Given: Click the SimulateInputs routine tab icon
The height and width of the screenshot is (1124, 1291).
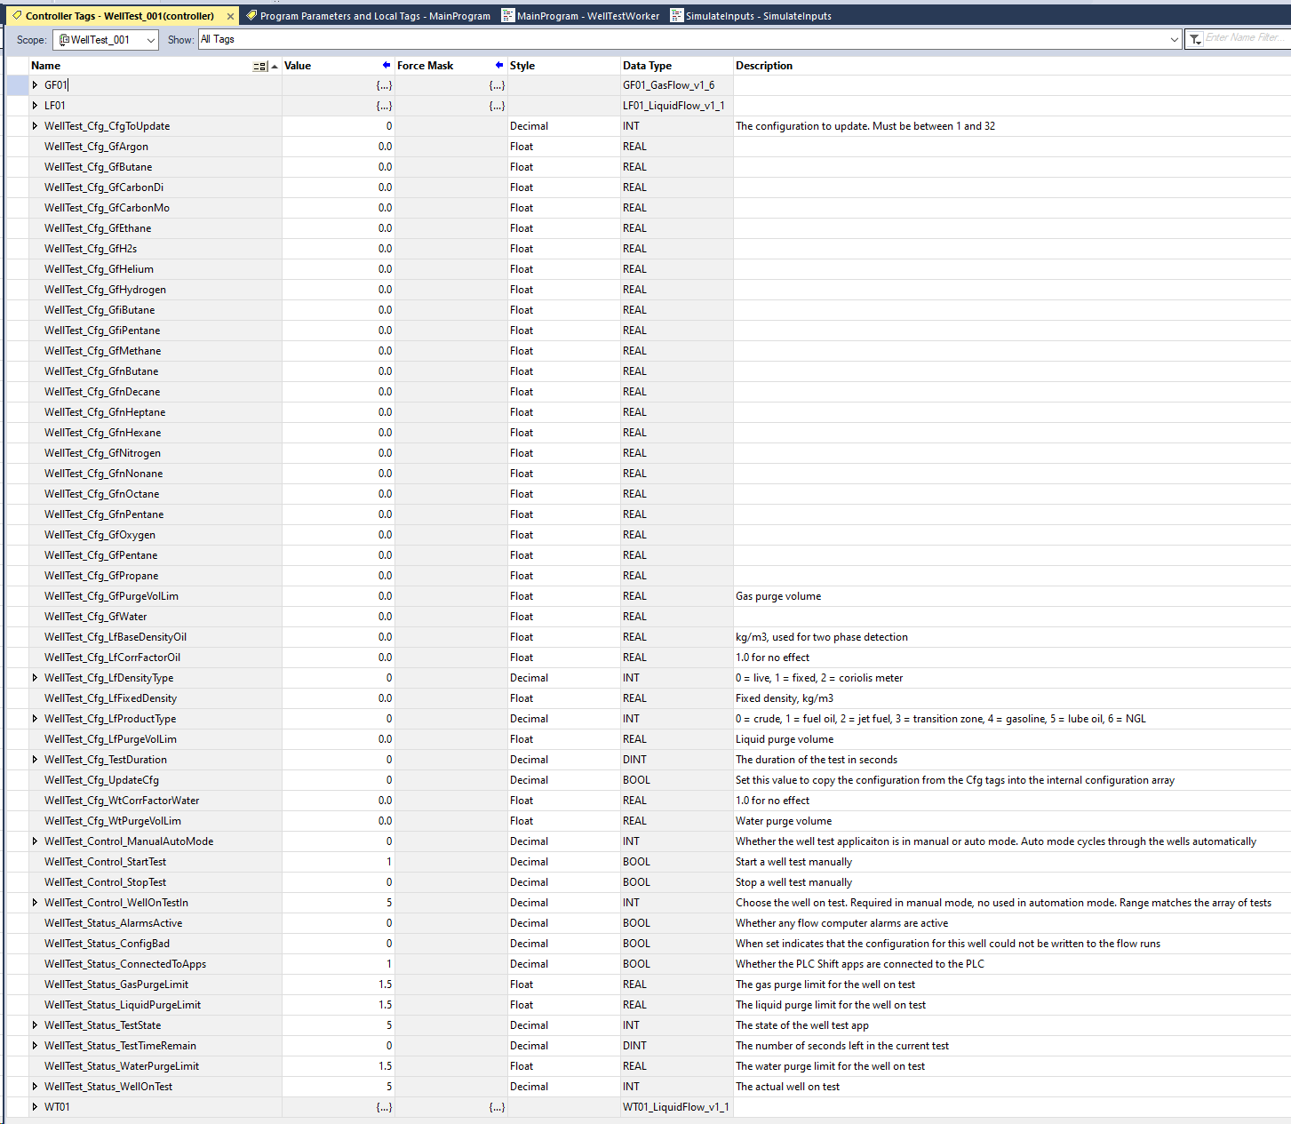Looking at the screenshot, I should coord(676,16).
